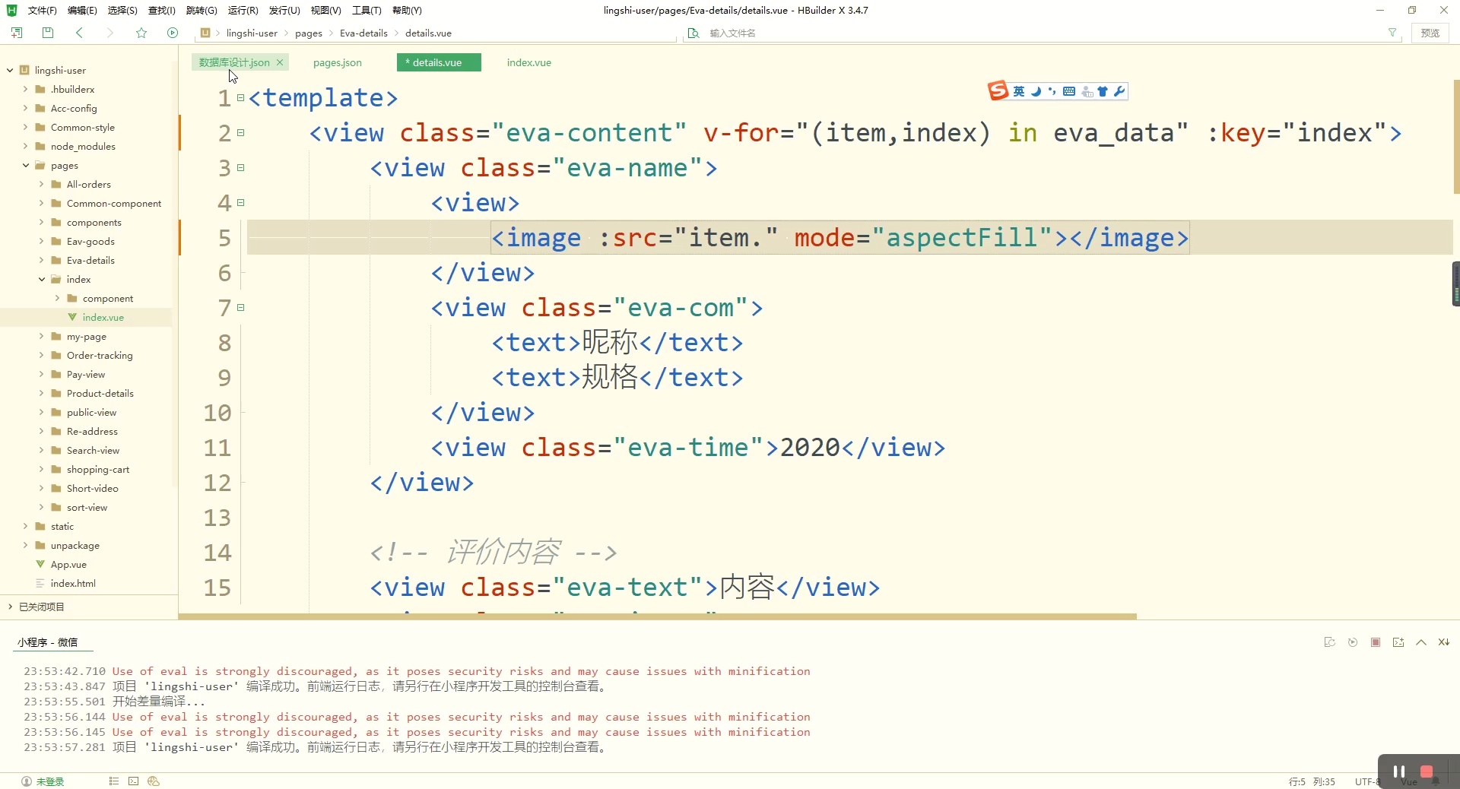Switch to the pages.json tab

[337, 63]
